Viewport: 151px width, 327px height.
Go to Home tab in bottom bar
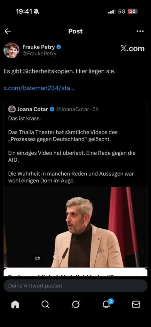tap(15, 305)
